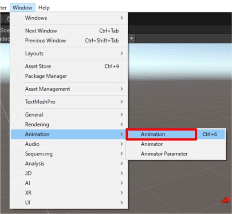Click the Sequencing chevron arrow
The width and height of the screenshot is (232, 214).
click(x=122, y=154)
